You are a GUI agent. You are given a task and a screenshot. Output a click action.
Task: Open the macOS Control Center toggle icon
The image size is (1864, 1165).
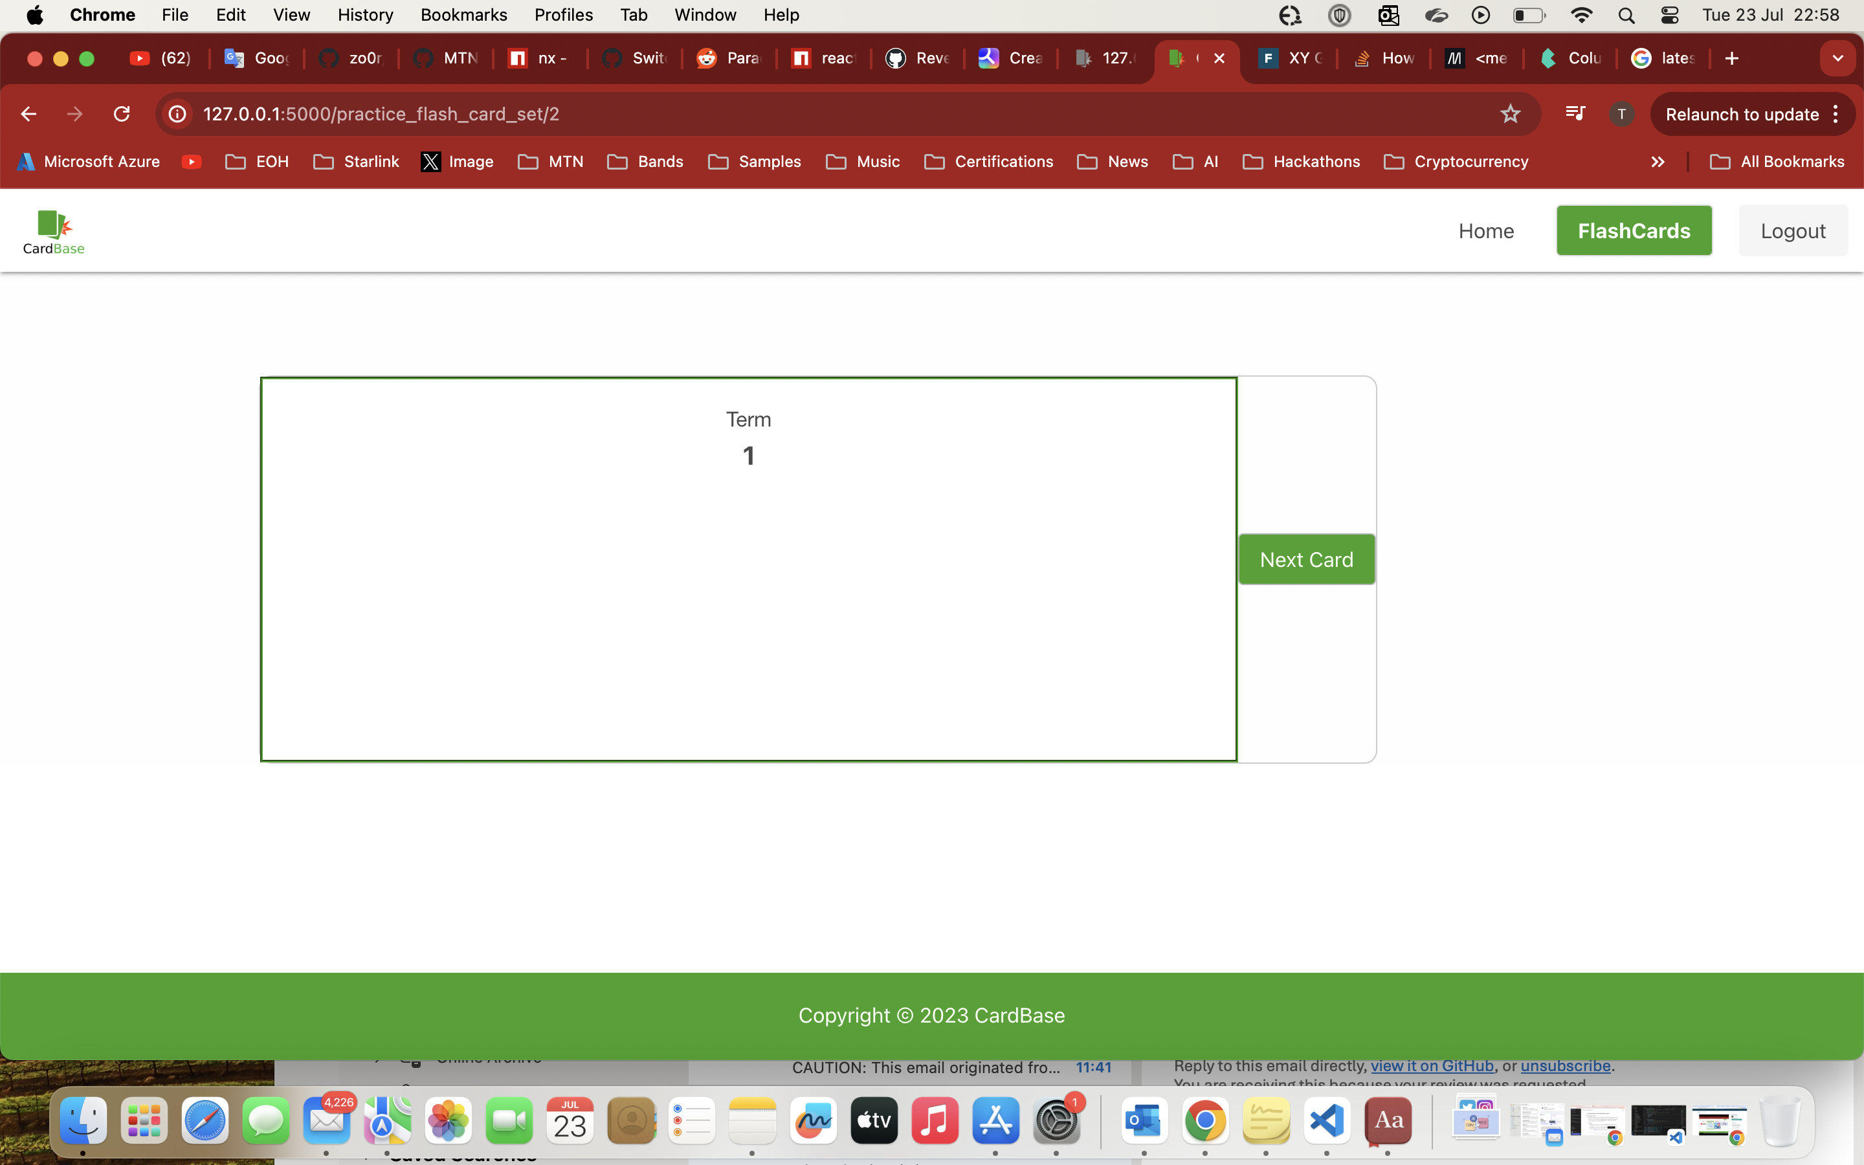(1669, 16)
